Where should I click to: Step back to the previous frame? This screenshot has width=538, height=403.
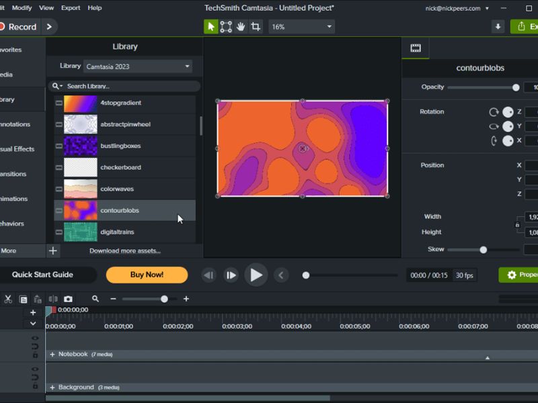click(208, 275)
